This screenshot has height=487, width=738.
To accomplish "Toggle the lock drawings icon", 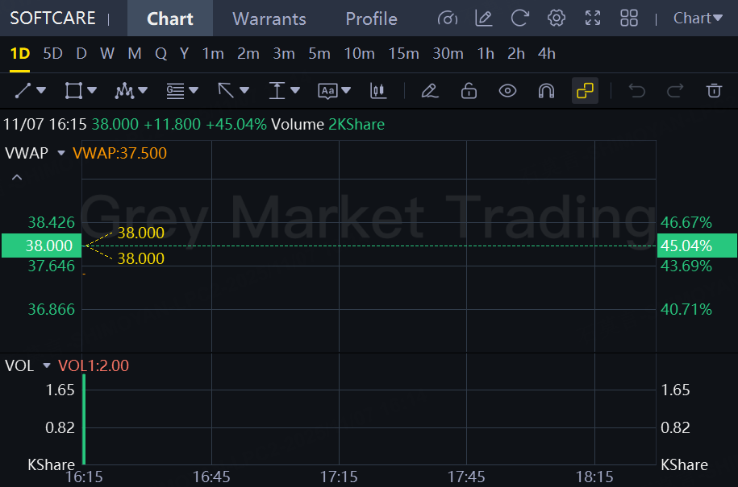I will pyautogui.click(x=469, y=91).
